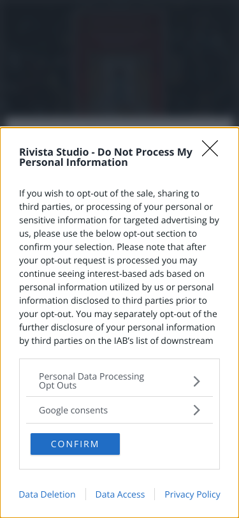Open the Data Deletion link

[x=47, y=494]
